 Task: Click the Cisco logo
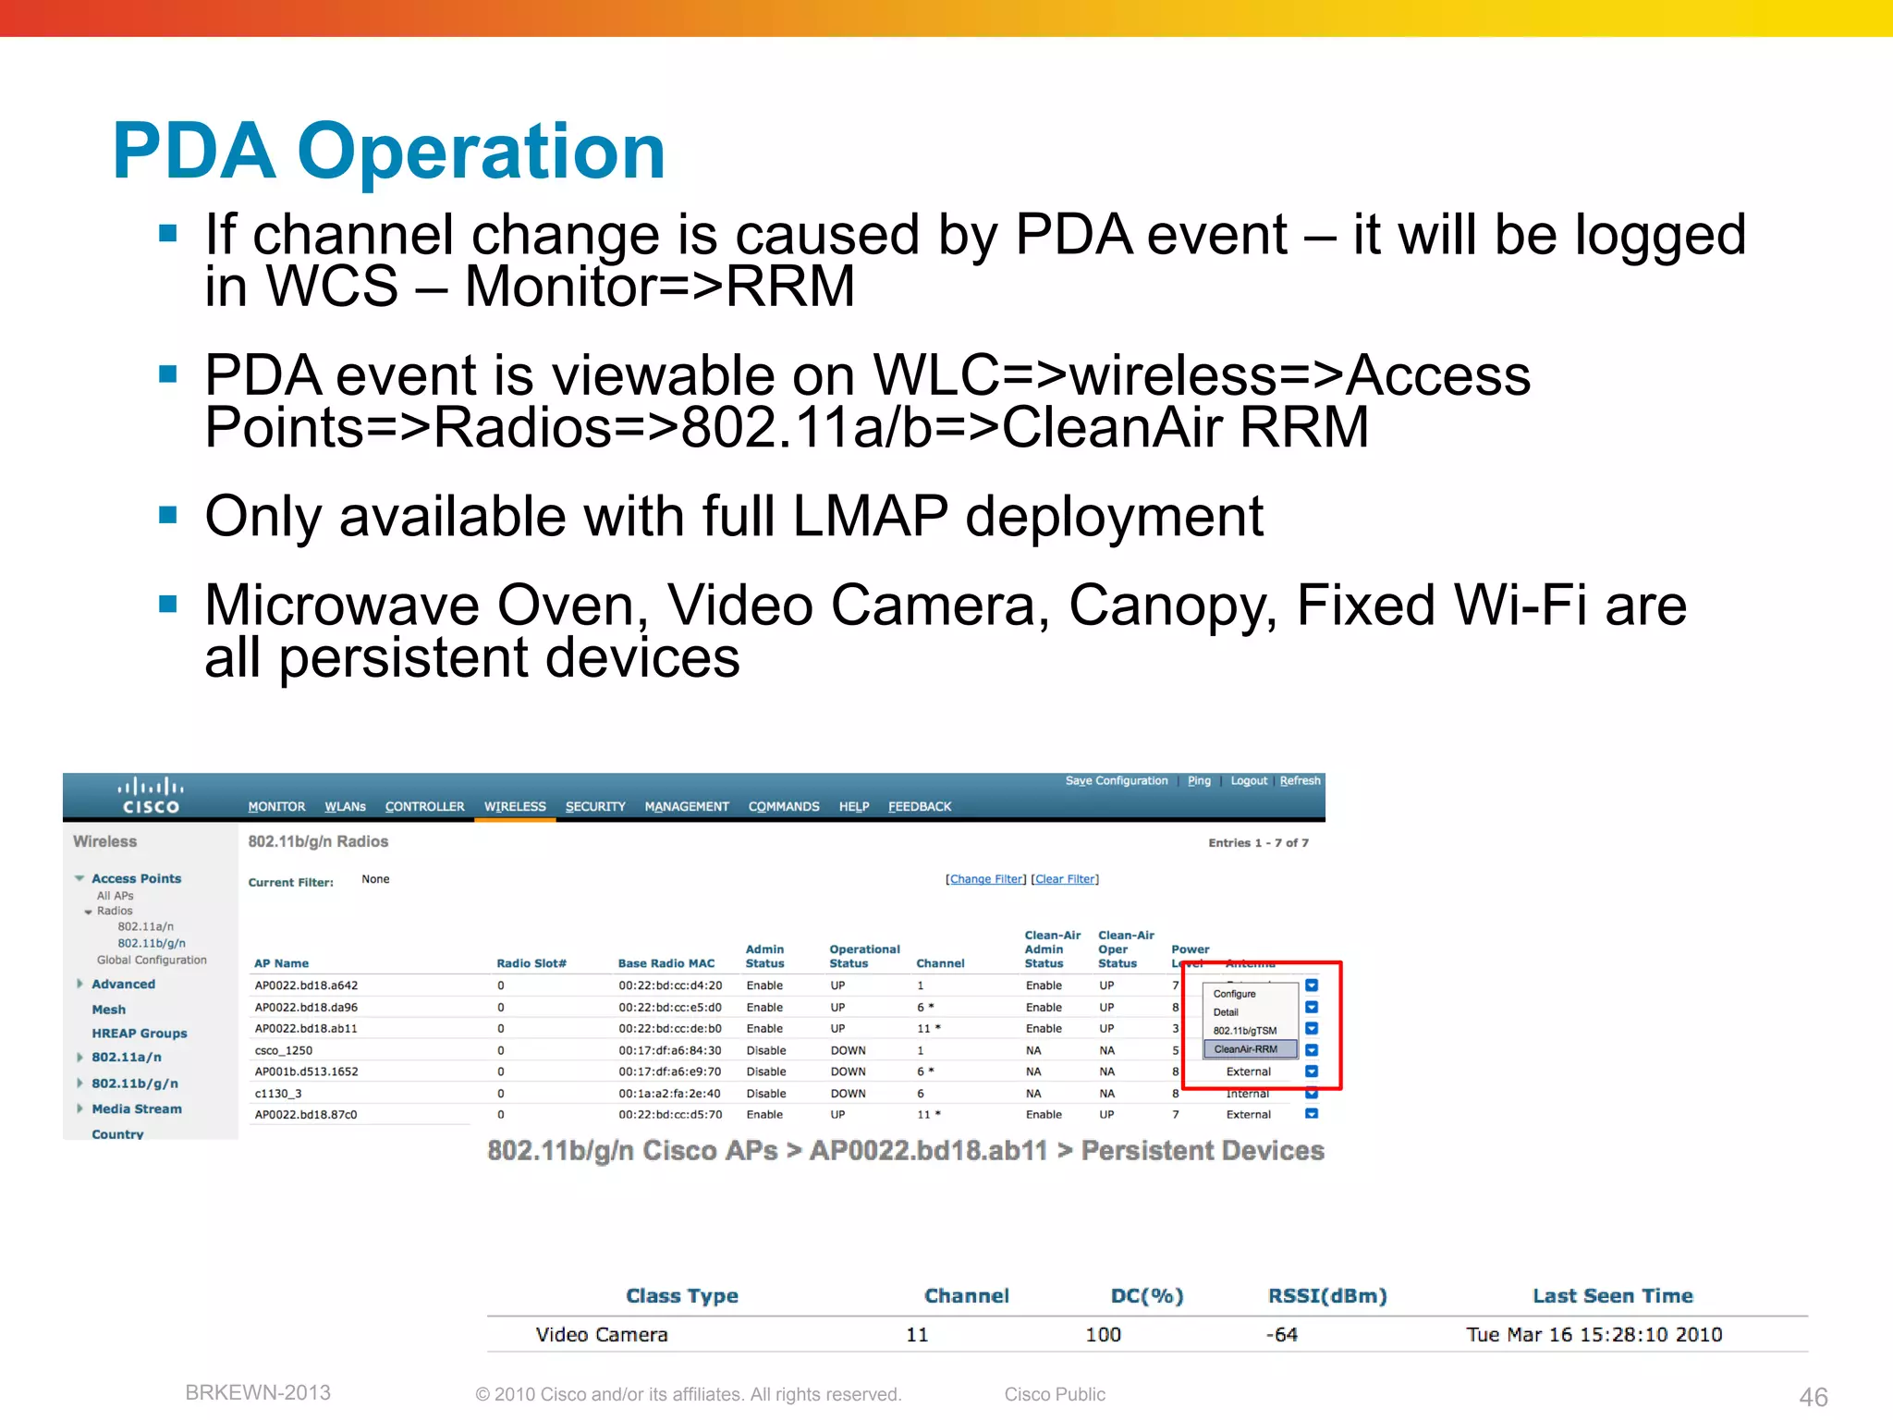point(151,796)
